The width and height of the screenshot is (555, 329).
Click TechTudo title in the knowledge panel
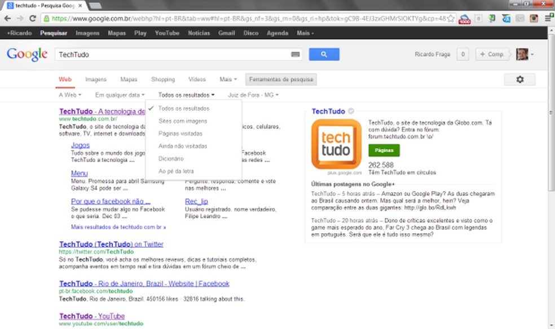pos(328,112)
